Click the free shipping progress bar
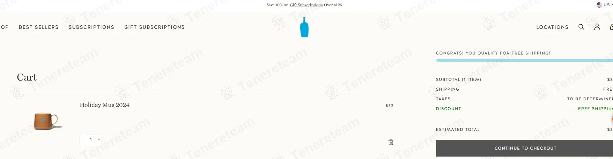The height and width of the screenshot is (159, 613). [x=524, y=60]
